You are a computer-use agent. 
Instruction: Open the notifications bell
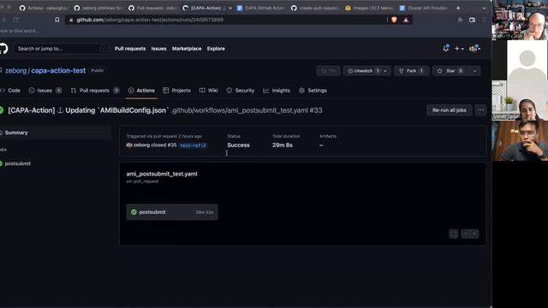(446, 48)
